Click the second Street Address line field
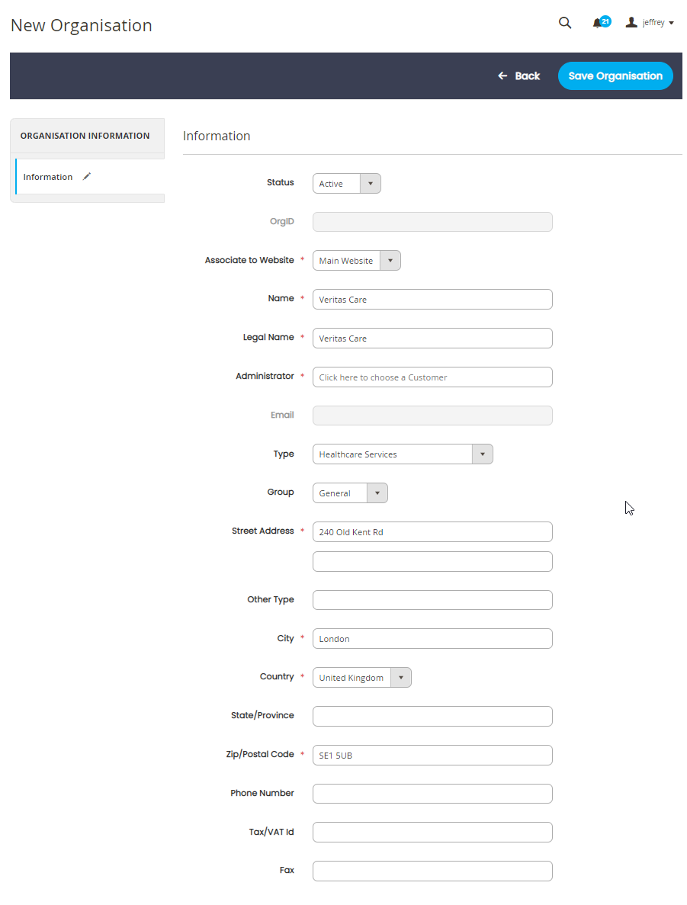Image resolution: width=687 pixels, height=905 pixels. click(432, 562)
